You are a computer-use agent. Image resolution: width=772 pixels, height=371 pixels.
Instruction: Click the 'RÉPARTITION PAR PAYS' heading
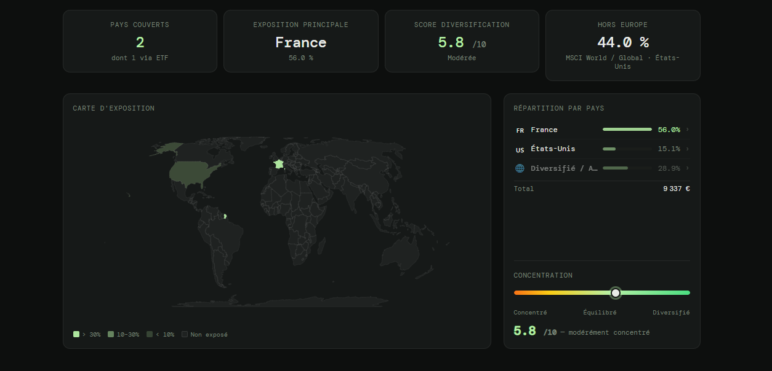[559, 108]
